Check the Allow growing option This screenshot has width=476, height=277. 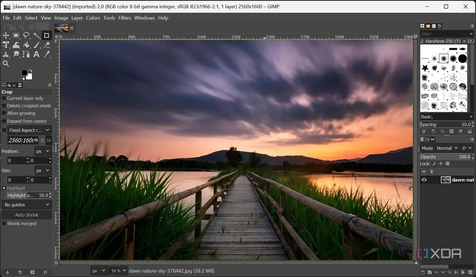(3, 113)
